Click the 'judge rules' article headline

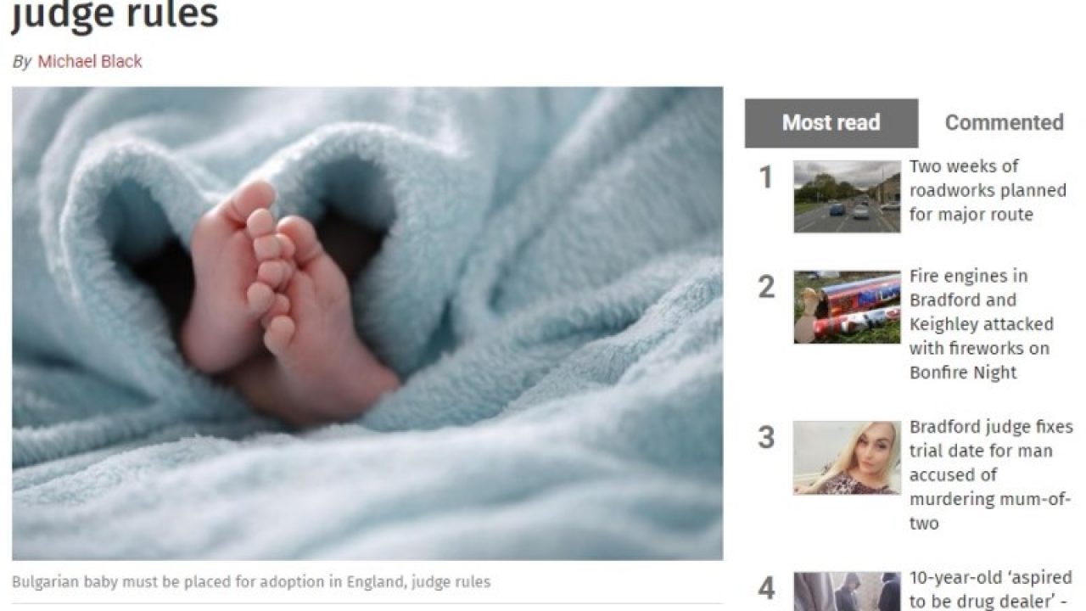click(x=115, y=14)
